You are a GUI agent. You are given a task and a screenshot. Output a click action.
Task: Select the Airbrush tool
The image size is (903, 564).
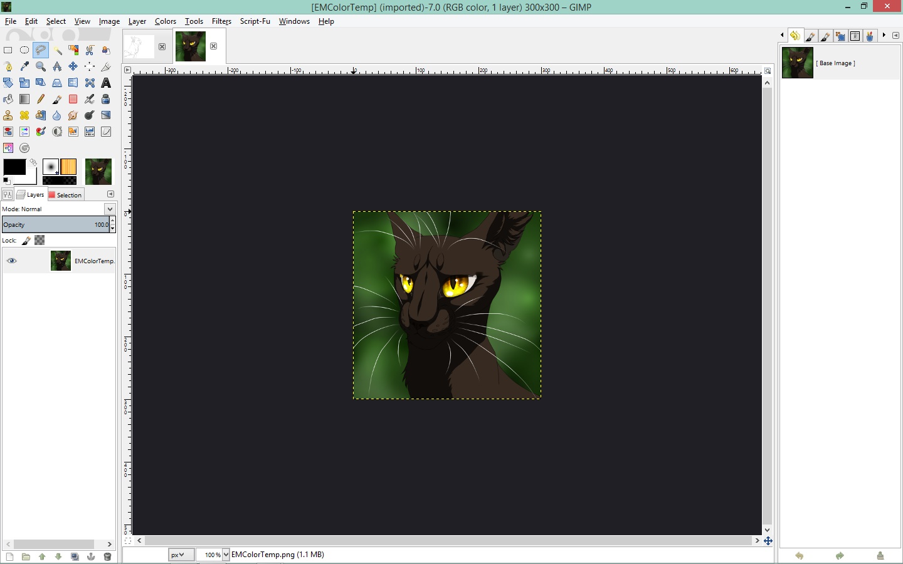[90, 99]
